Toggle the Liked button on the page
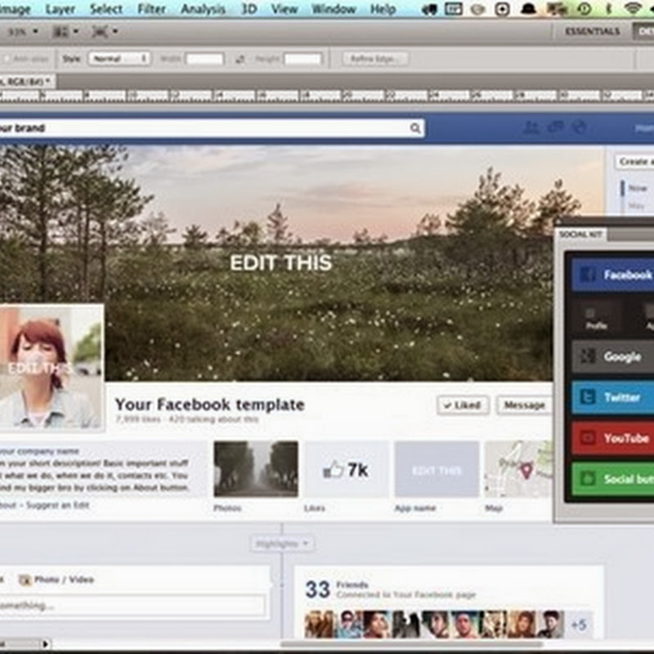The image size is (654, 654). coord(463,405)
